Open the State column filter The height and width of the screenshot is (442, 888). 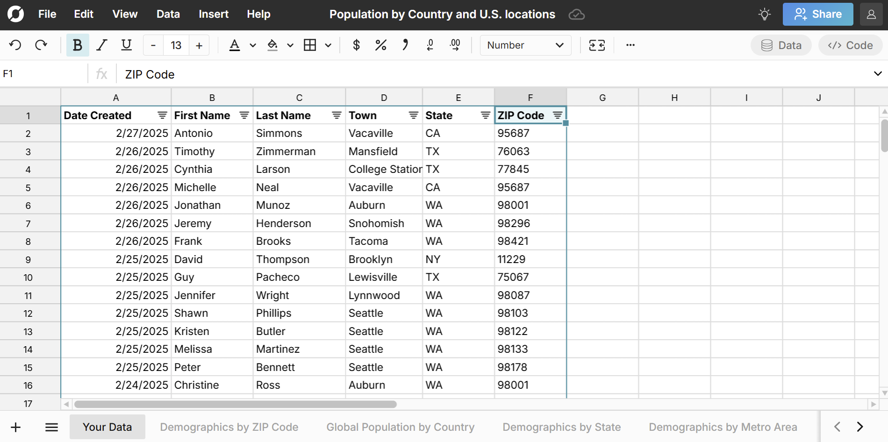click(485, 115)
